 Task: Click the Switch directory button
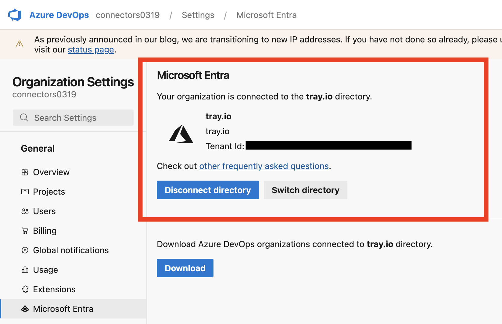pyautogui.click(x=305, y=190)
